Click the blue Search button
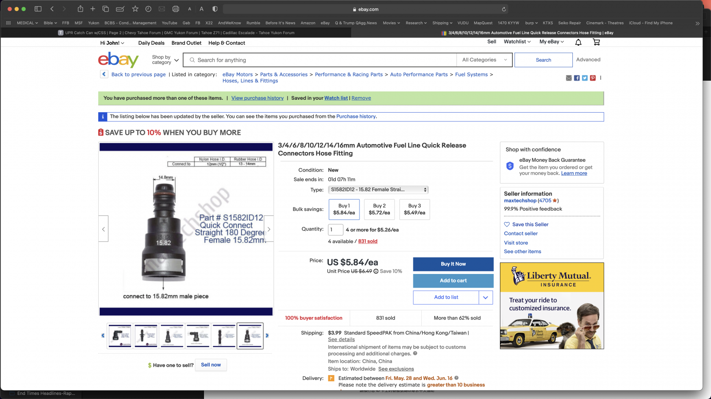Screen dimensions: 711x399 (x=543, y=60)
